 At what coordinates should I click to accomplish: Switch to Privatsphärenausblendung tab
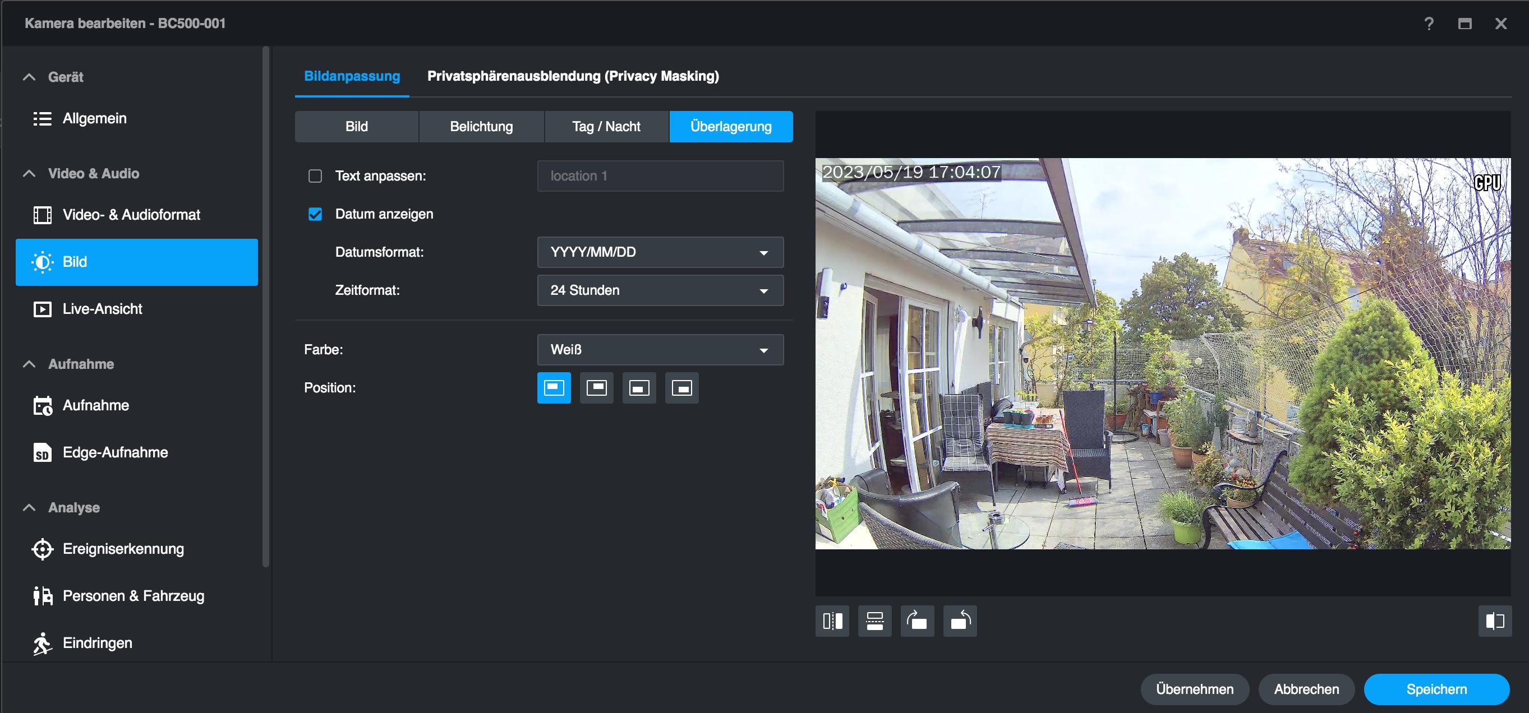572,76
